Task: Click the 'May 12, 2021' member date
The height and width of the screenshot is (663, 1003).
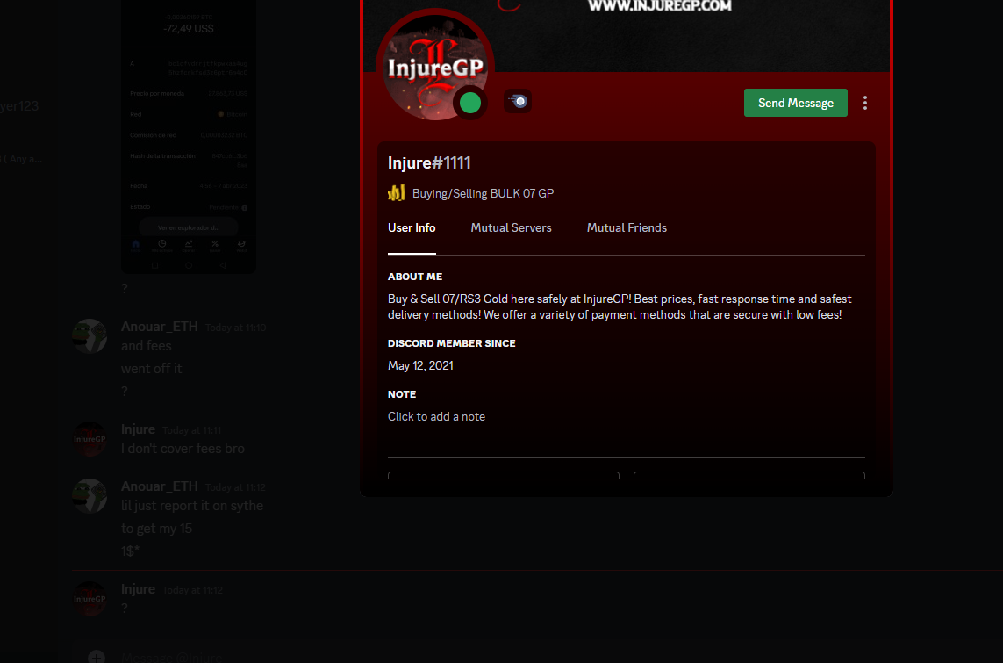Action: (420, 365)
